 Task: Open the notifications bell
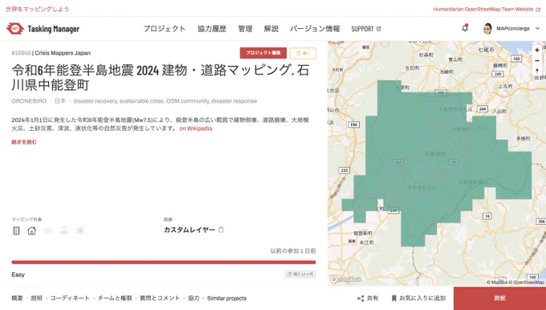[x=465, y=28]
